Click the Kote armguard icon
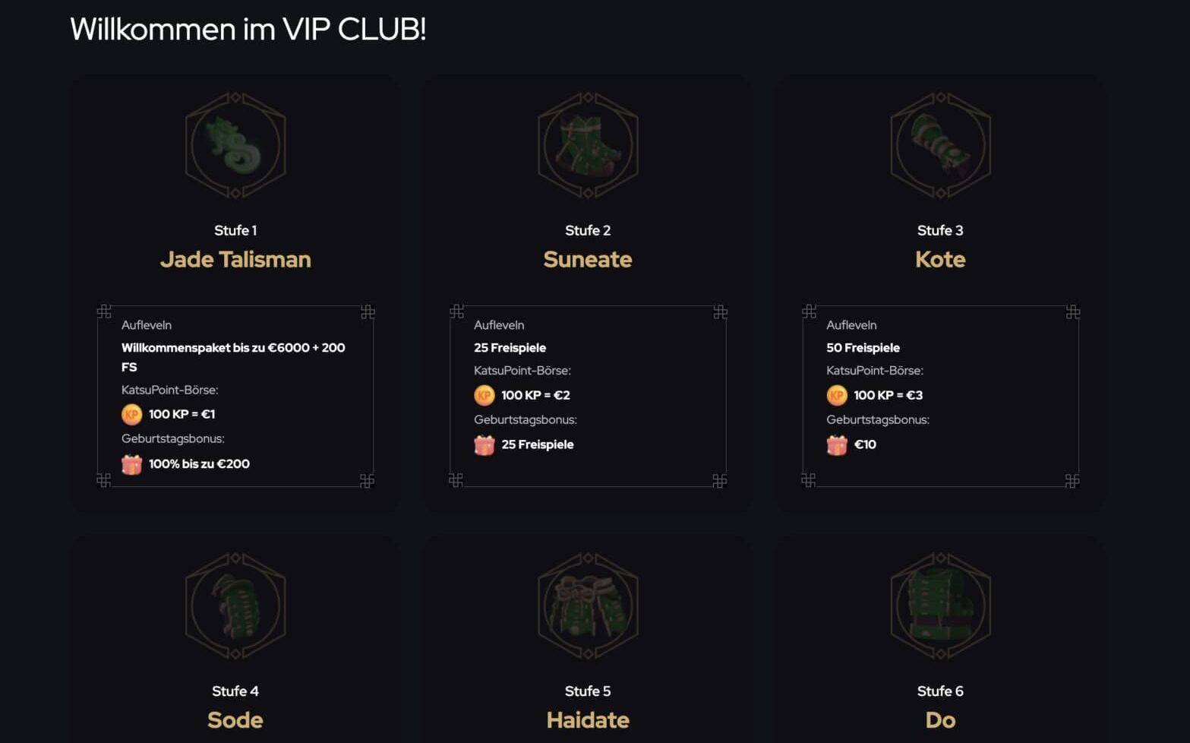This screenshot has height=743, width=1190. click(940, 146)
